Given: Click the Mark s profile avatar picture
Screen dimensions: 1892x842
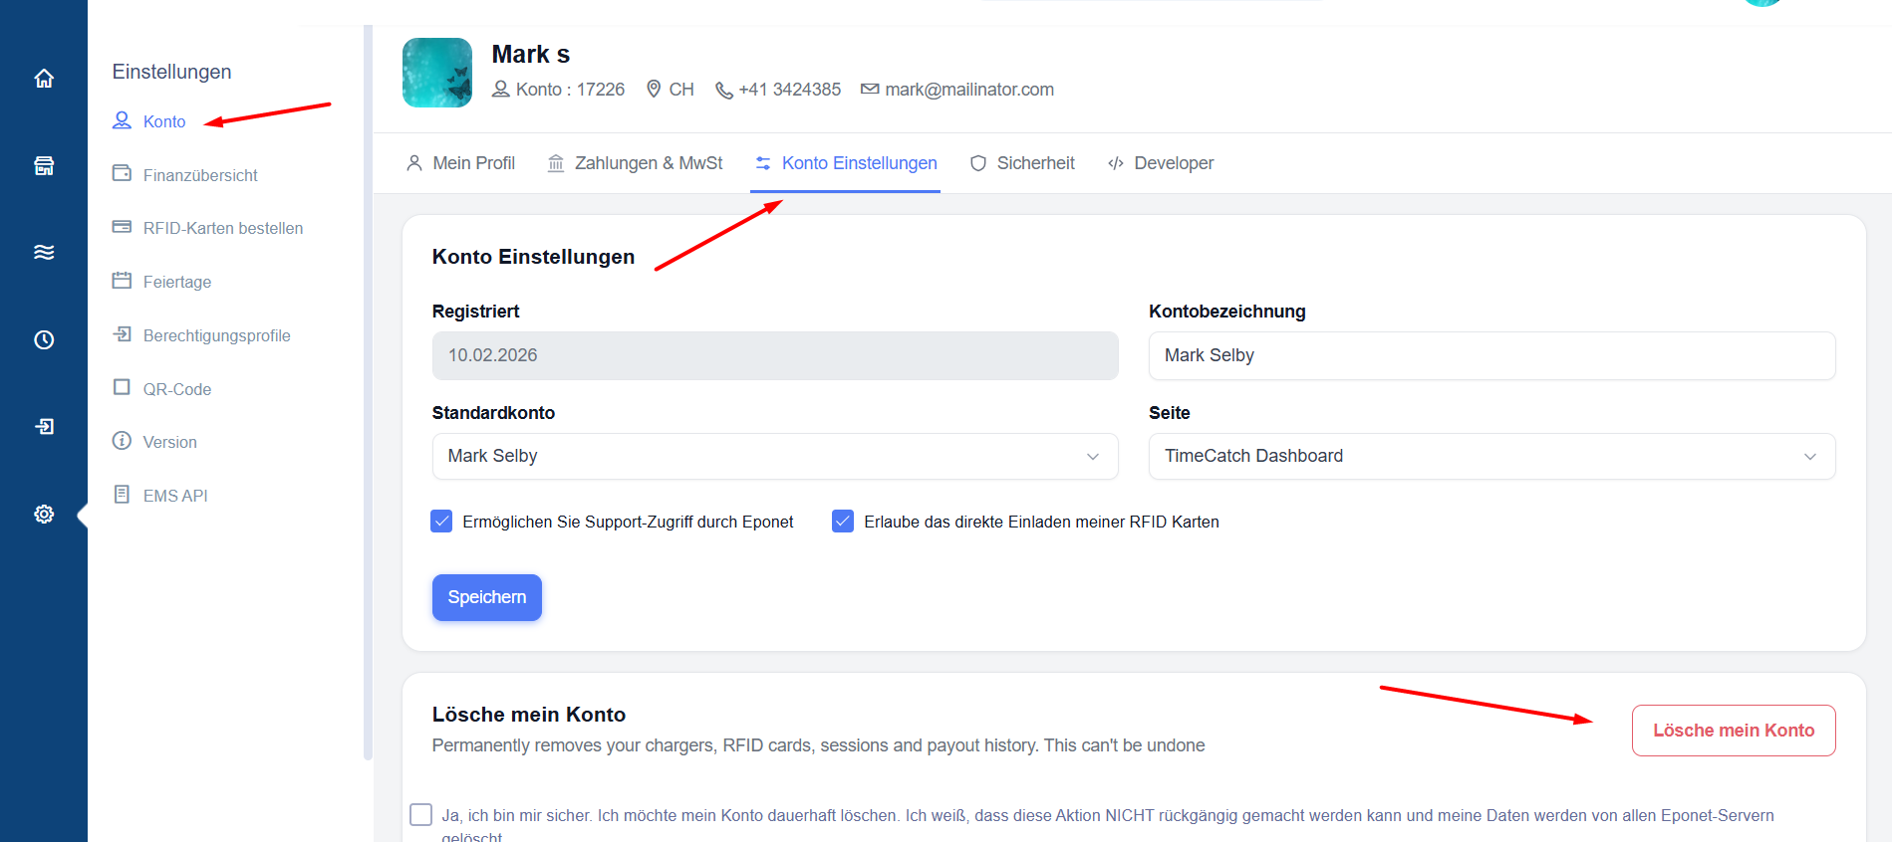Looking at the screenshot, I should 437,73.
